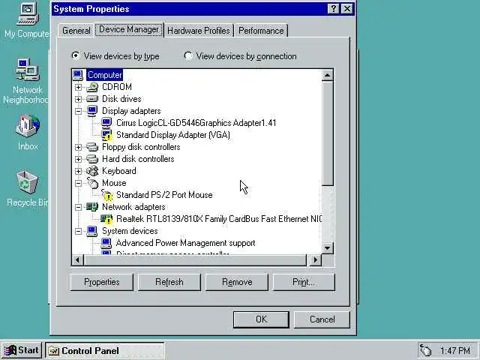The height and width of the screenshot is (360, 480).
Task: Open the Hardware Profiles tab
Action: pyautogui.click(x=199, y=31)
